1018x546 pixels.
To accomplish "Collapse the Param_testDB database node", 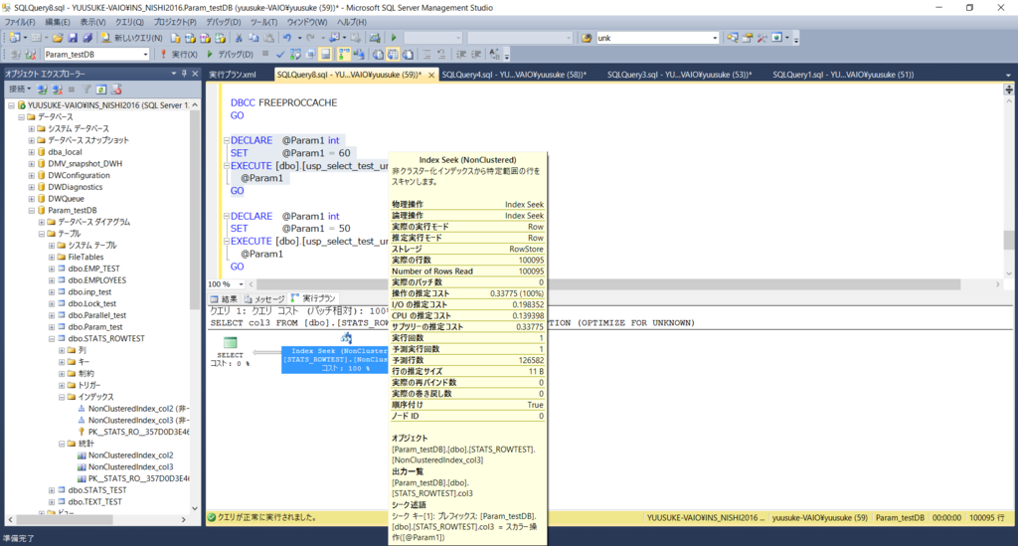I will (x=31, y=211).
